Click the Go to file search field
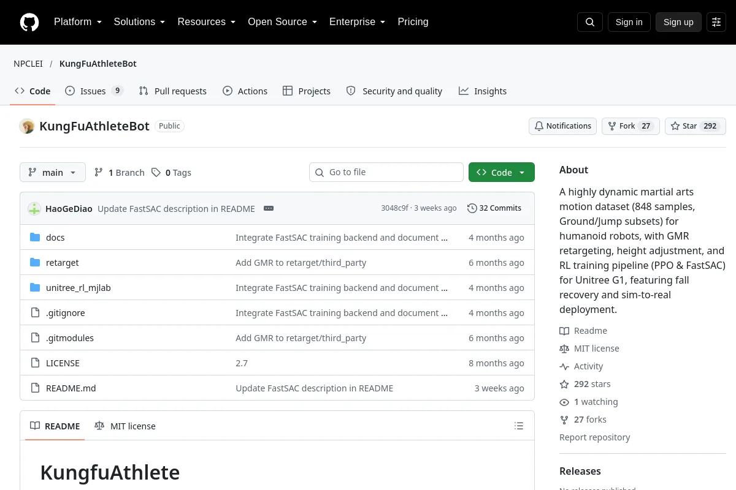This screenshot has height=490, width=736. click(x=386, y=173)
